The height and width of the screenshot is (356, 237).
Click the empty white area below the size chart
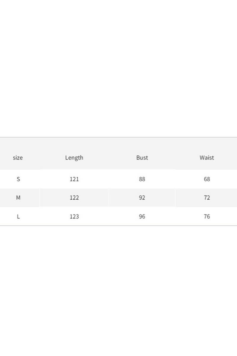pos(118,291)
